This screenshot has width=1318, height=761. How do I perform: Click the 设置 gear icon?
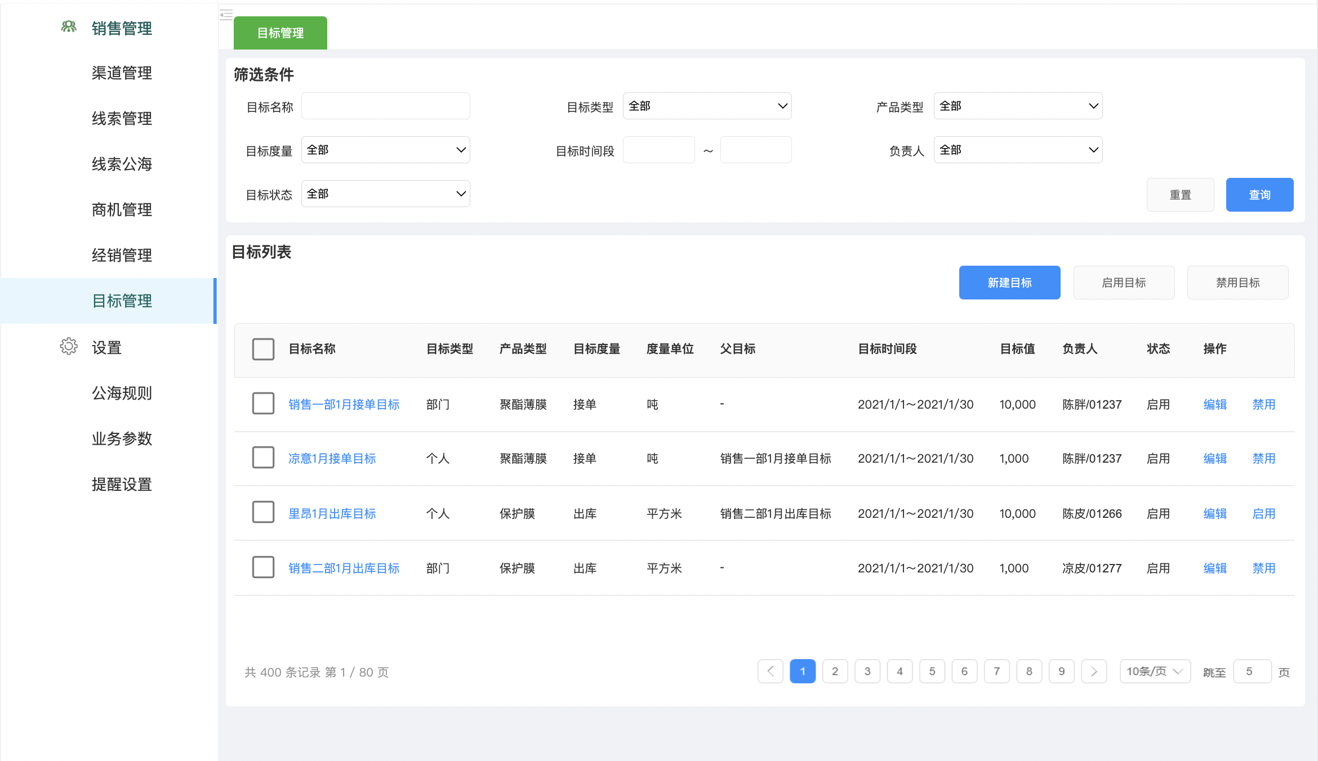point(69,346)
